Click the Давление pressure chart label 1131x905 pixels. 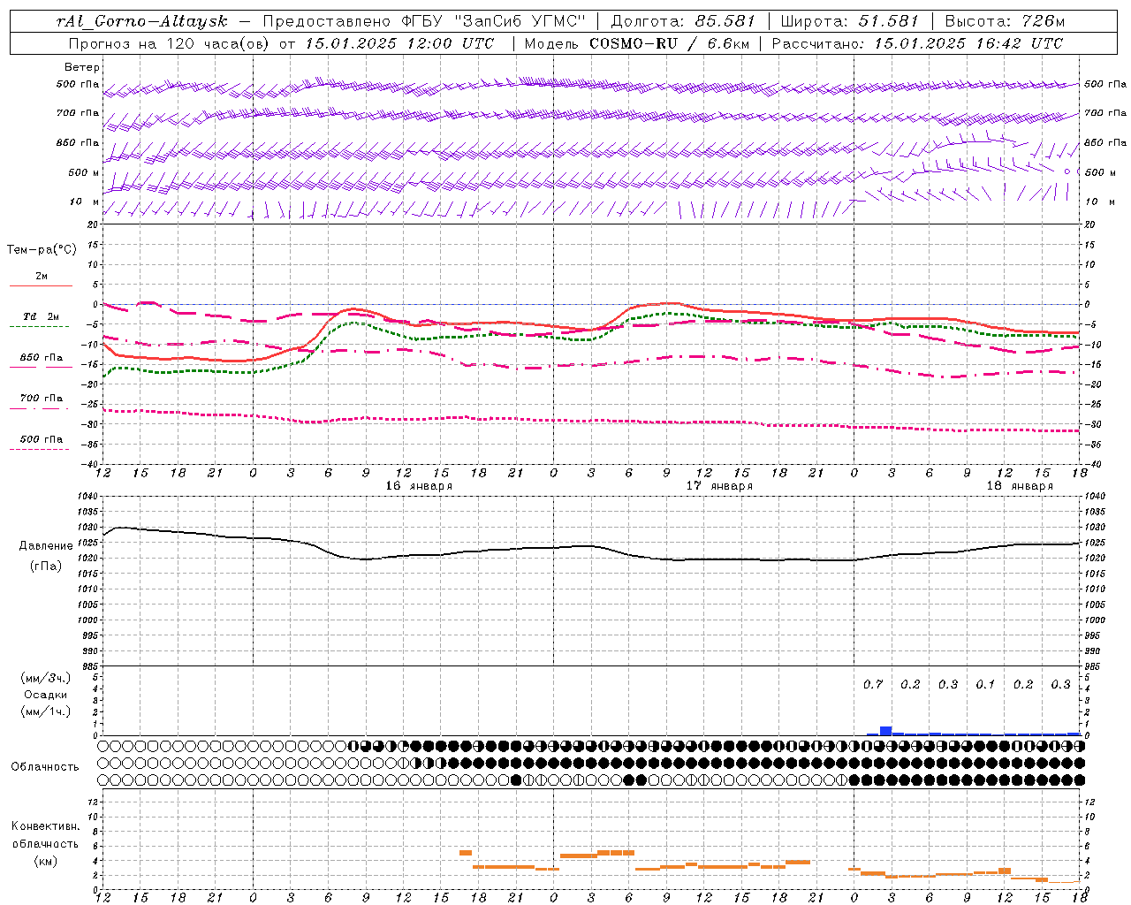click(x=46, y=546)
